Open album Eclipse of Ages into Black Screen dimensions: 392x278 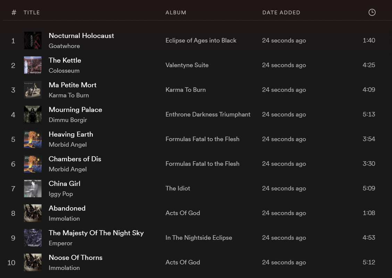click(x=201, y=41)
